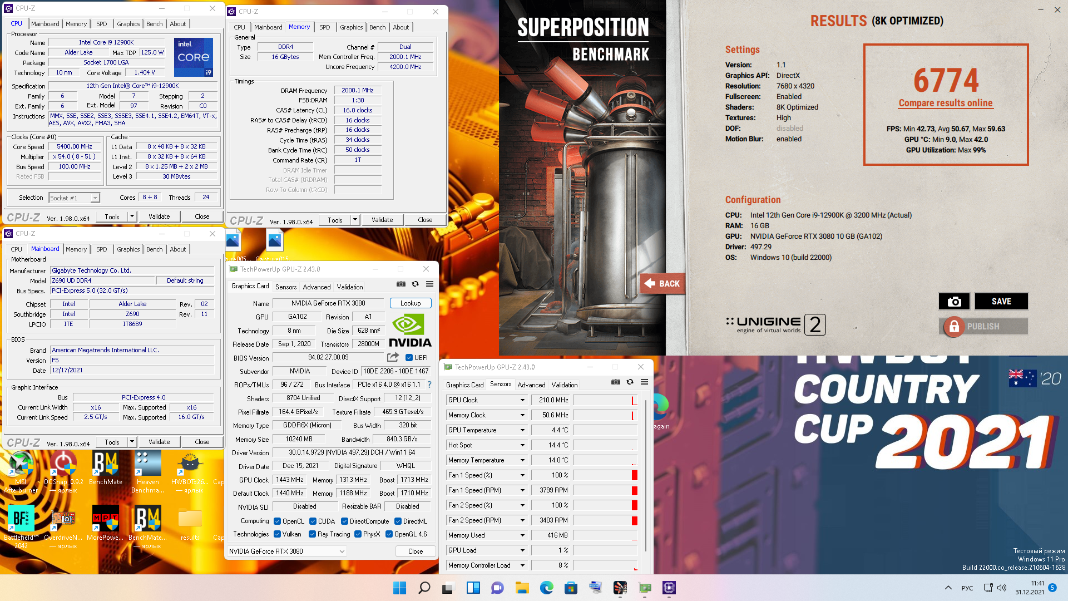Screen dimensions: 1068x601
Task: Show hidden tray icons chevron
Action: tap(948, 588)
